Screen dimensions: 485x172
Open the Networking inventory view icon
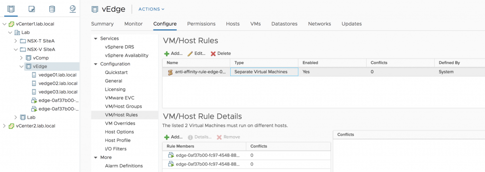coord(72,9)
